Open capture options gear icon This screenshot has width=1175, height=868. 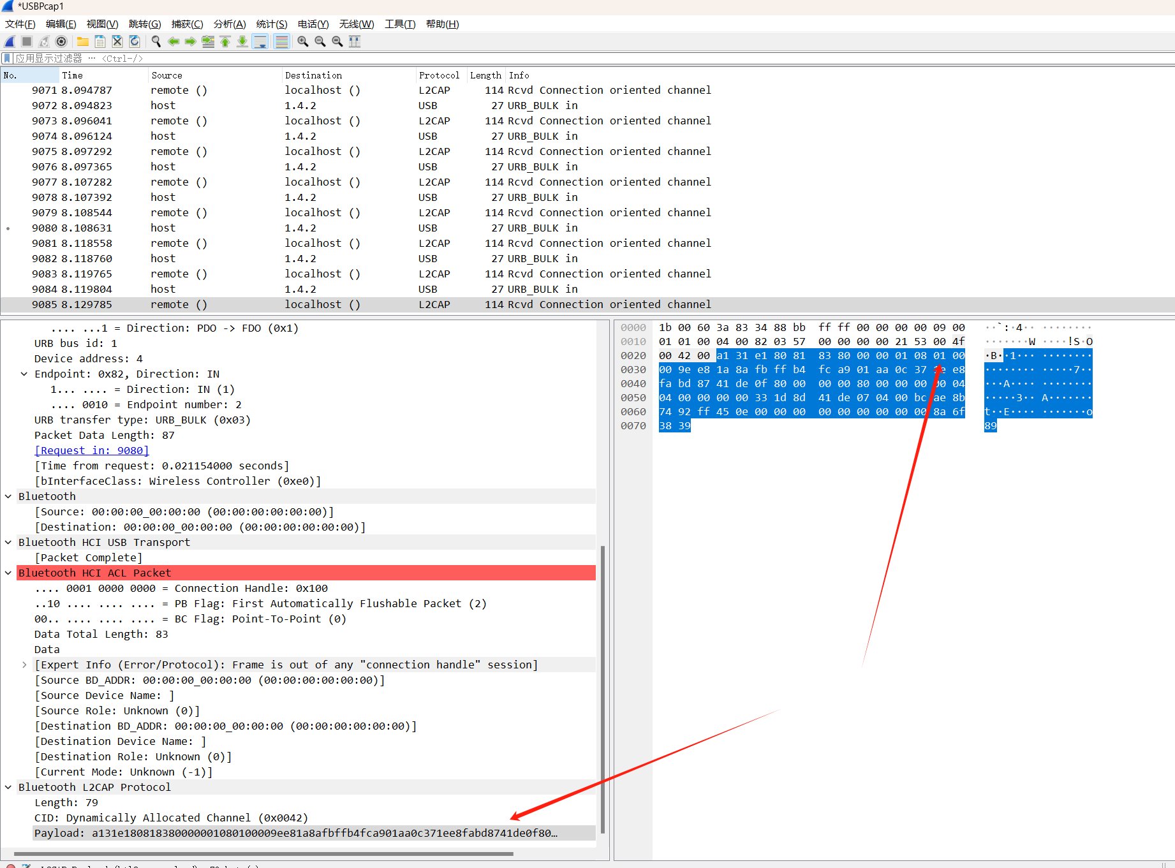(61, 41)
